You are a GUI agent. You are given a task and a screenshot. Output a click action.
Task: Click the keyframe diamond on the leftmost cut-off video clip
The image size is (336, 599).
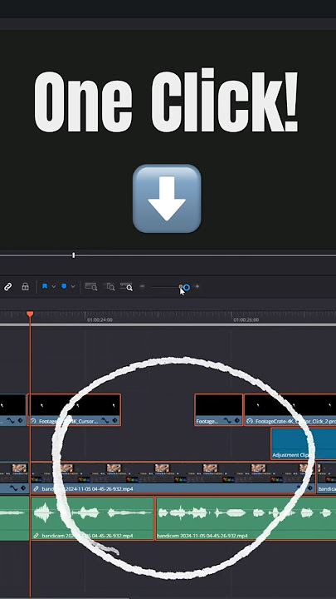point(23,488)
